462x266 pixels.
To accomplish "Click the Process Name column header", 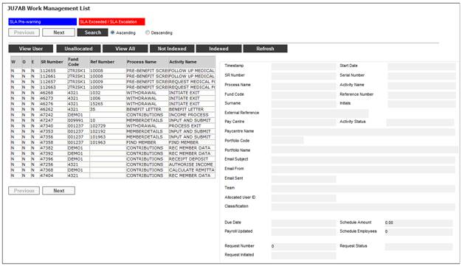I will [142, 62].
